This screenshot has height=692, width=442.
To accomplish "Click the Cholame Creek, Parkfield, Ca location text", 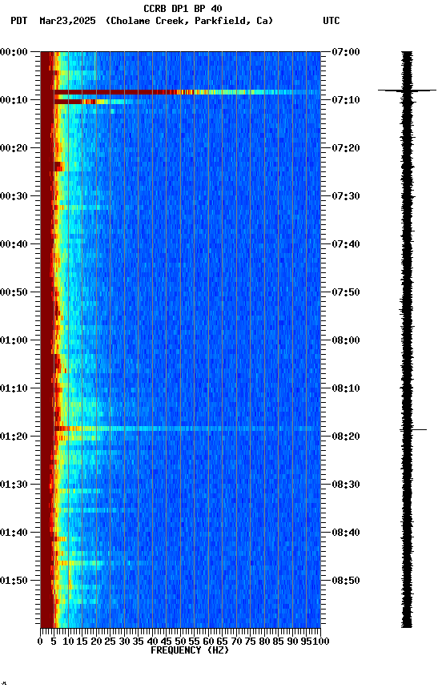I will [x=189, y=21].
